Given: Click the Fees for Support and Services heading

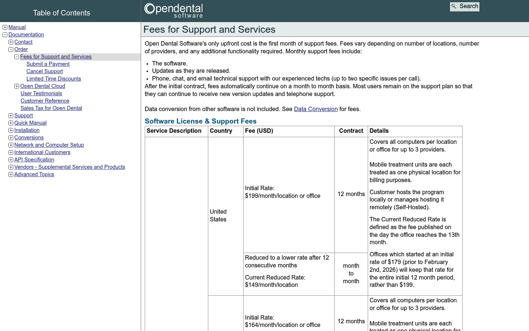Looking at the screenshot, I should [209, 29].
